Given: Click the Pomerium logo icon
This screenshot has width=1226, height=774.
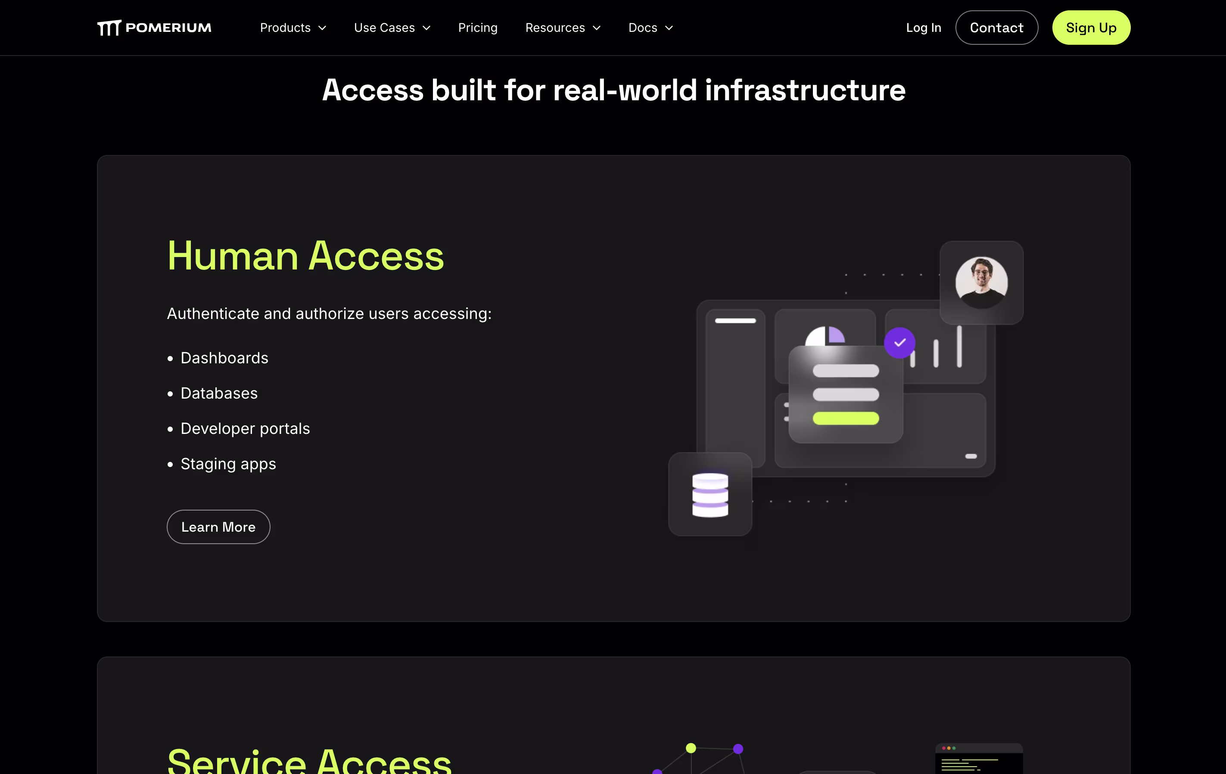Looking at the screenshot, I should (x=109, y=28).
